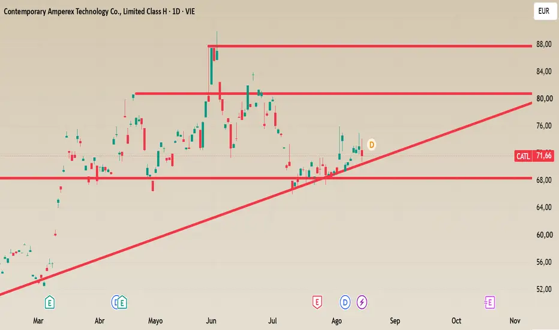Open the green earnings E marker above Abr
This screenshot has height=330, width=559.
click(122, 302)
